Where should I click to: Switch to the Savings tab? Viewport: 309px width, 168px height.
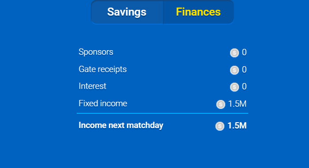point(127,12)
